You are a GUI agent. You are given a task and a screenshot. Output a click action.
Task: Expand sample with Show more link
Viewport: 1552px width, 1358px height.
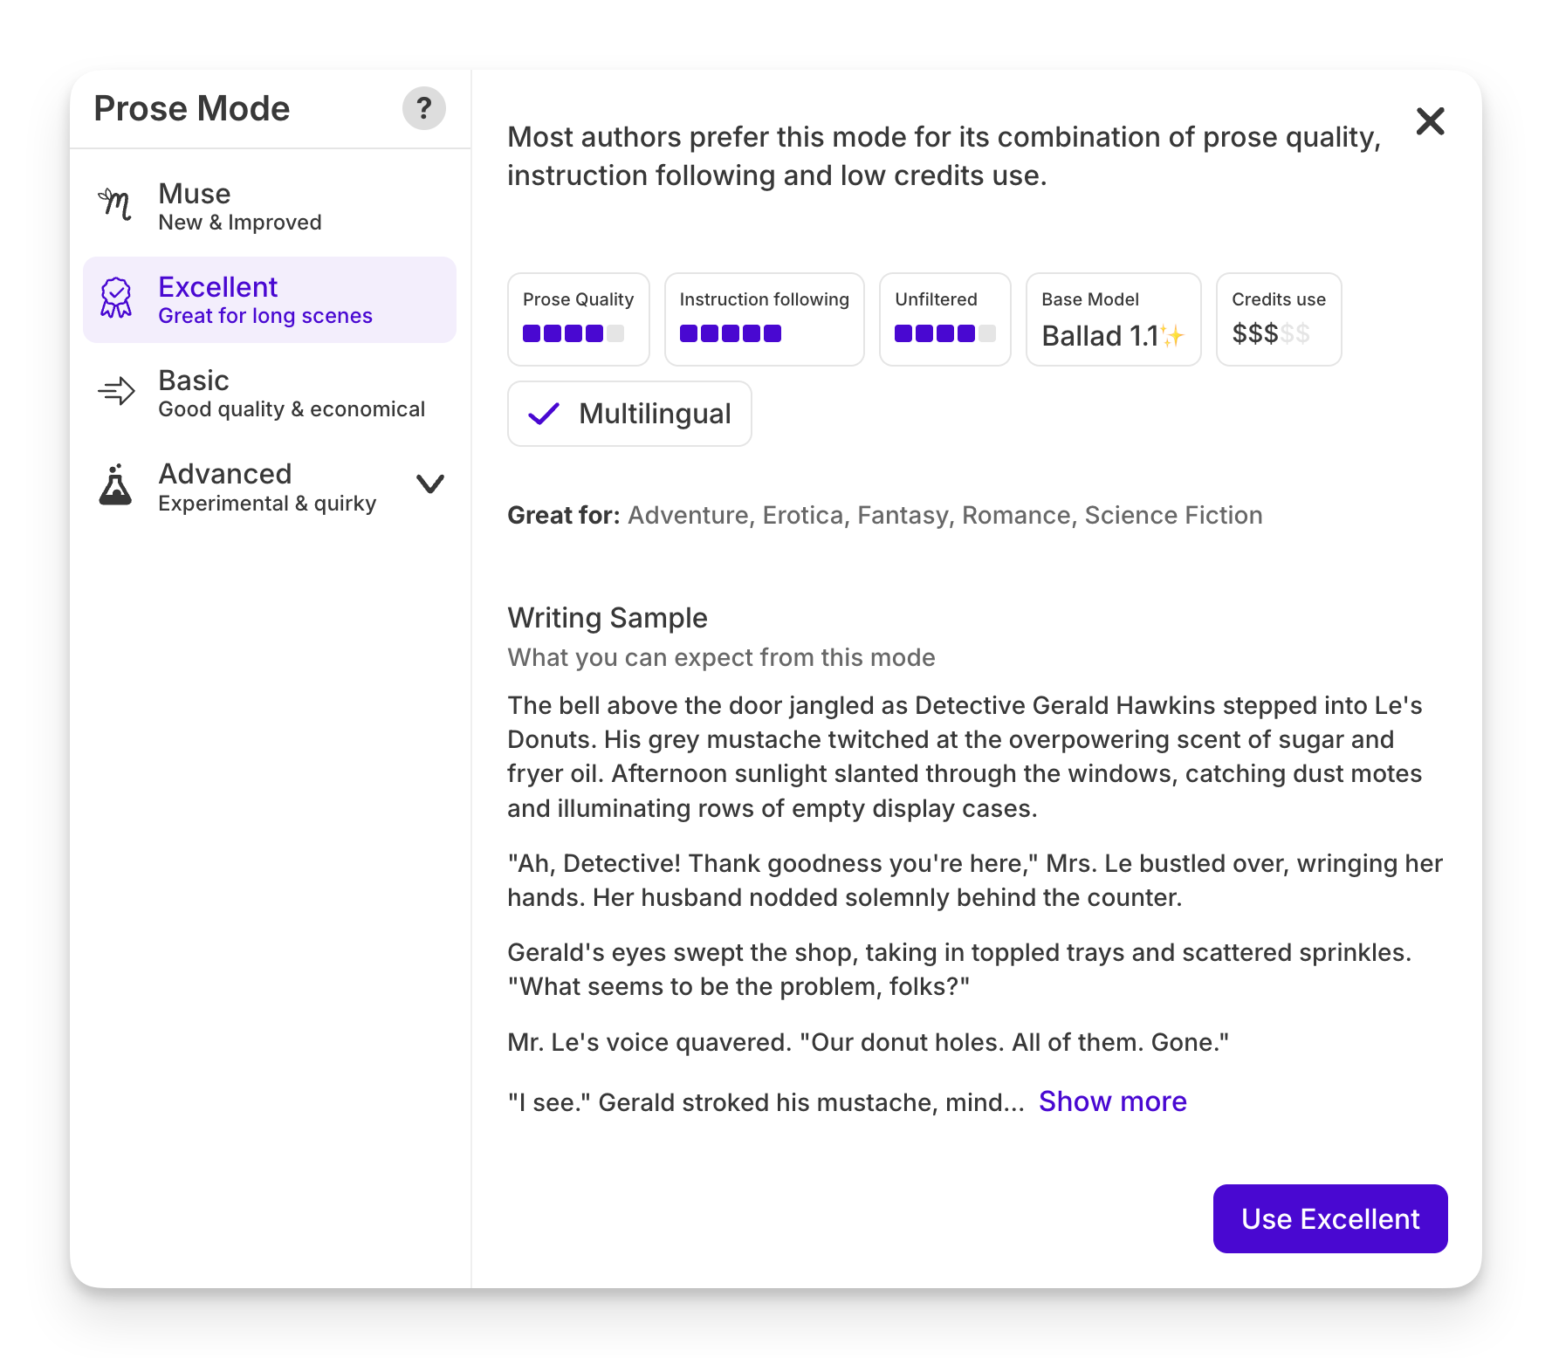click(1113, 1101)
